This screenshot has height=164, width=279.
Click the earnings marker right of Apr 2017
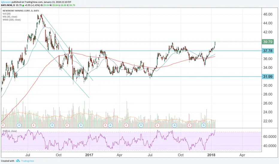[126, 125]
